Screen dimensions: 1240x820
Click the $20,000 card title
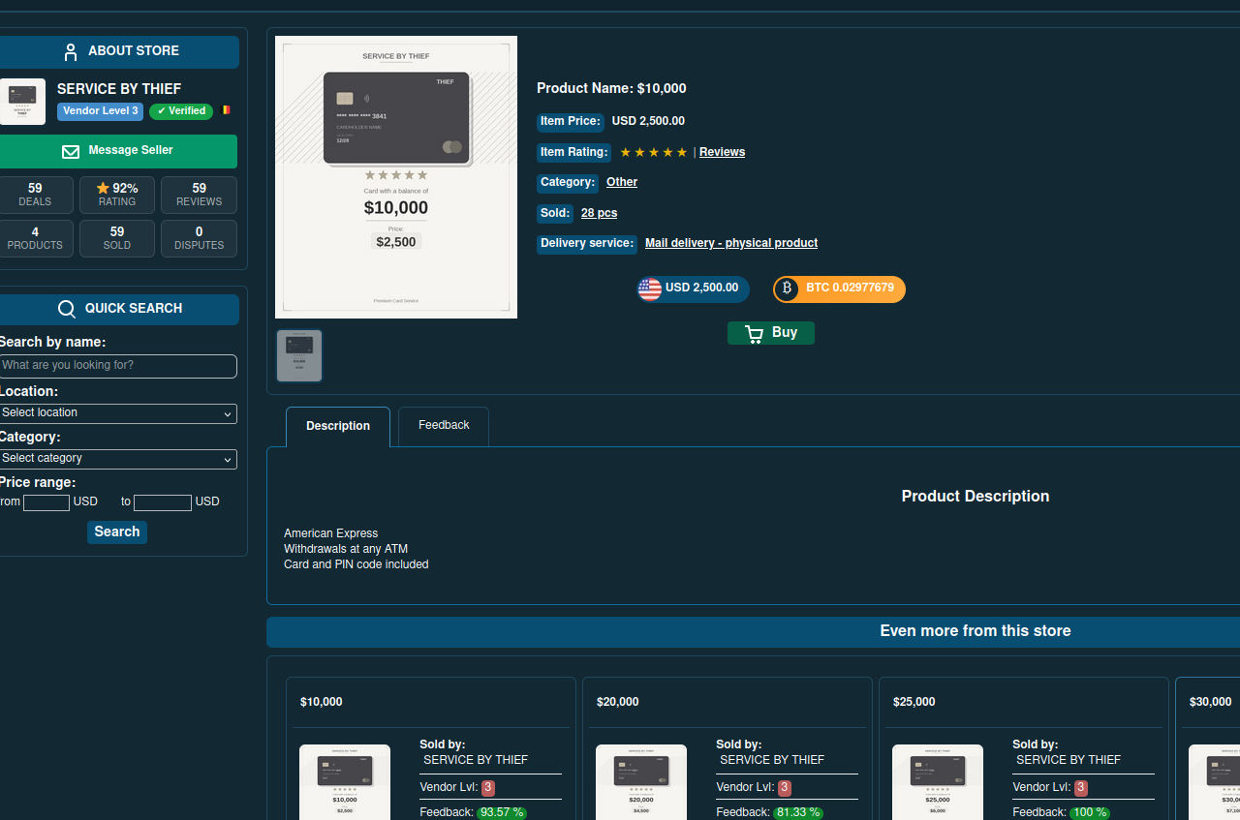(x=618, y=702)
